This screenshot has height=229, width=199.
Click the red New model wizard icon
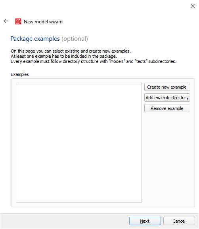pos(18,21)
